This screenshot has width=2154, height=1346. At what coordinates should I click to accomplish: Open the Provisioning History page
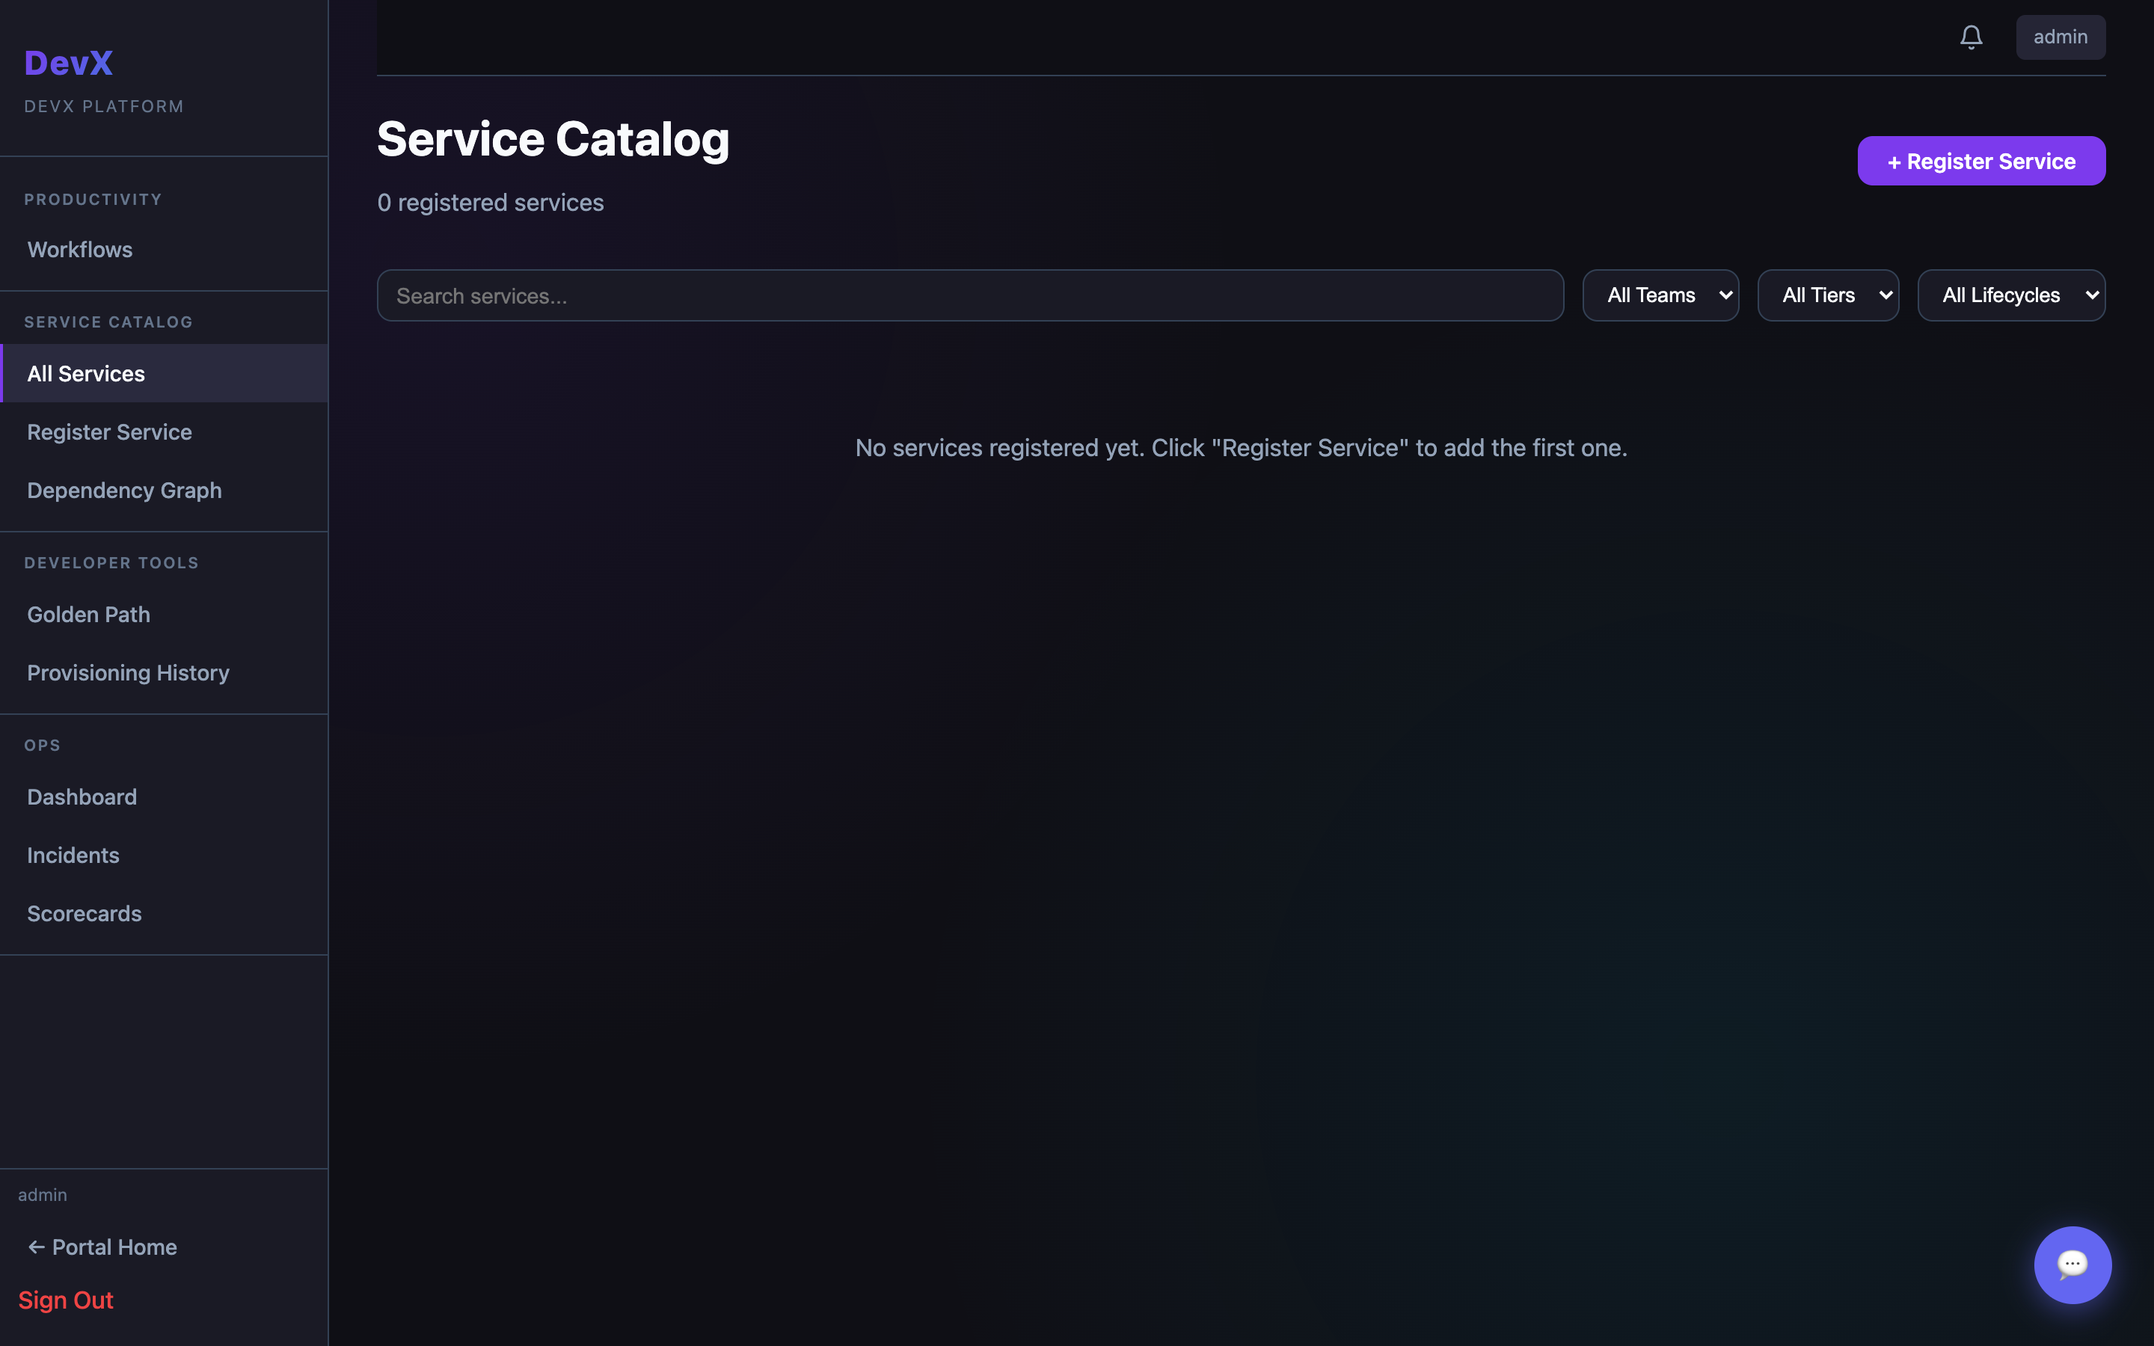pyautogui.click(x=128, y=672)
